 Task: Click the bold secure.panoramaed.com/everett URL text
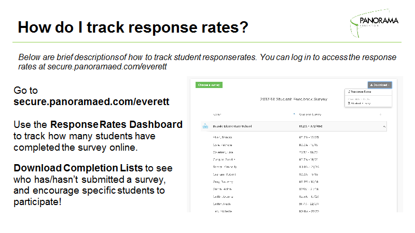[x=91, y=101]
